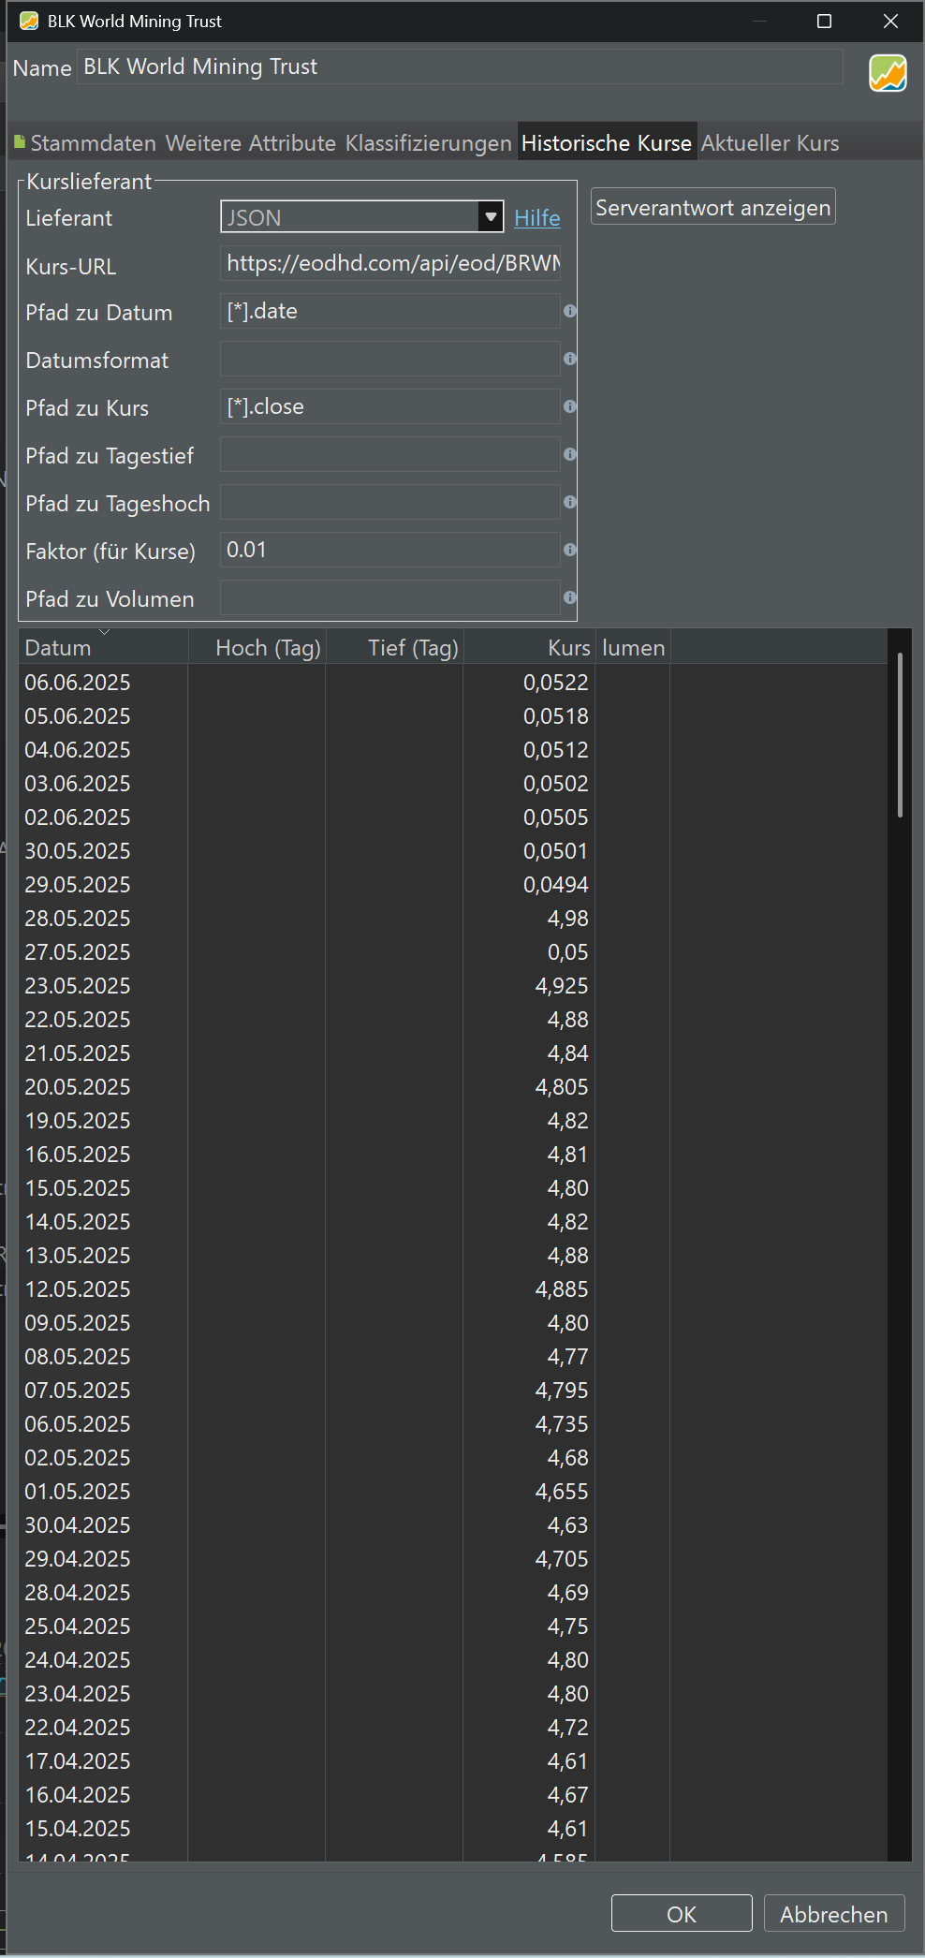Click the Pfad zu Tagestief field
Screen dimensions: 925x1958
(390, 454)
